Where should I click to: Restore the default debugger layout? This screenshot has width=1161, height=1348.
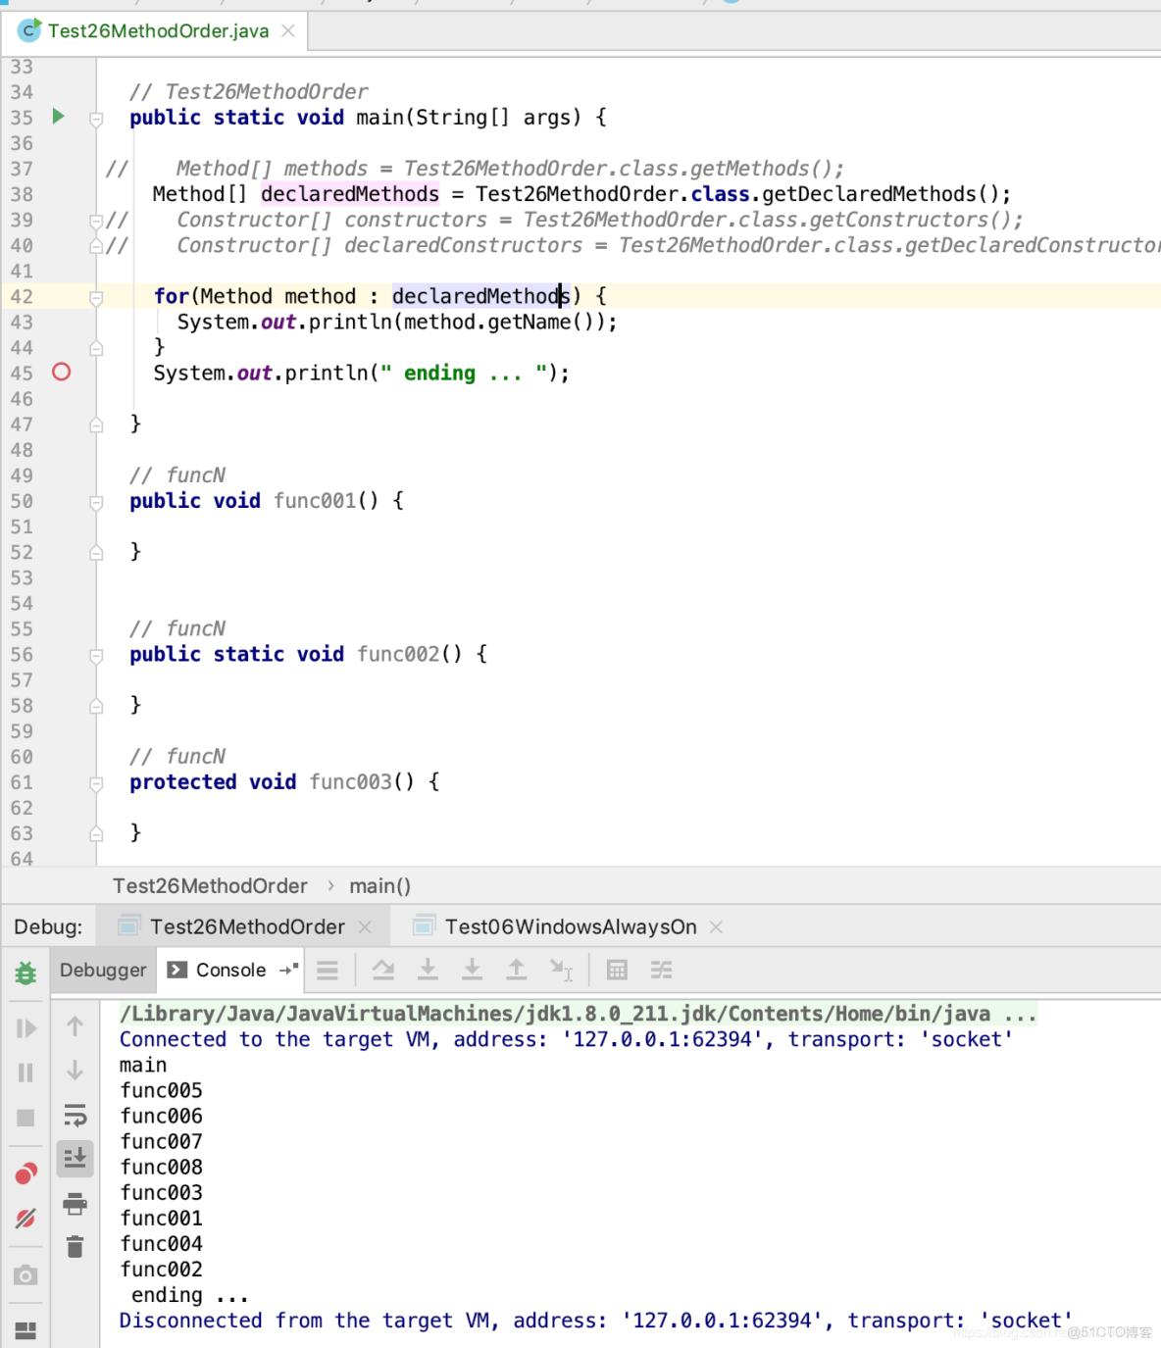(x=26, y=1330)
